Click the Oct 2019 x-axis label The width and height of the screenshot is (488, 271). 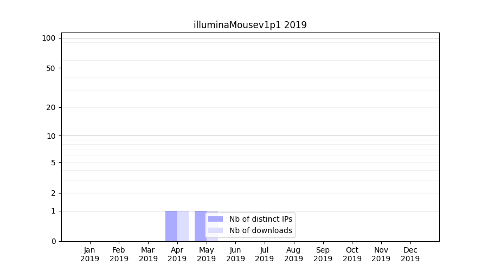tap(352, 254)
